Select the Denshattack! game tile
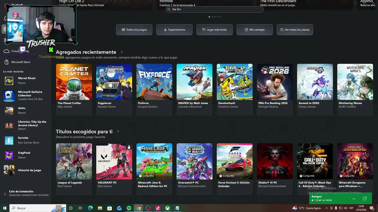The image size is (378, 212). [x=234, y=90]
